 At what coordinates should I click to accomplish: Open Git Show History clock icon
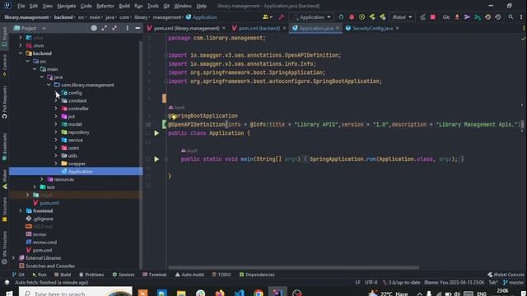click(487, 17)
